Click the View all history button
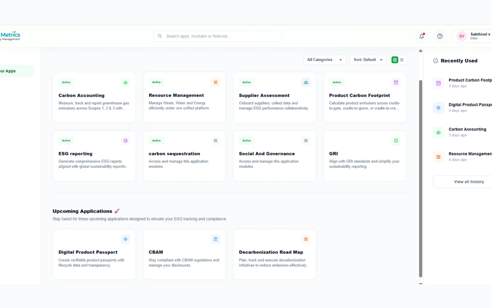 pos(462,182)
